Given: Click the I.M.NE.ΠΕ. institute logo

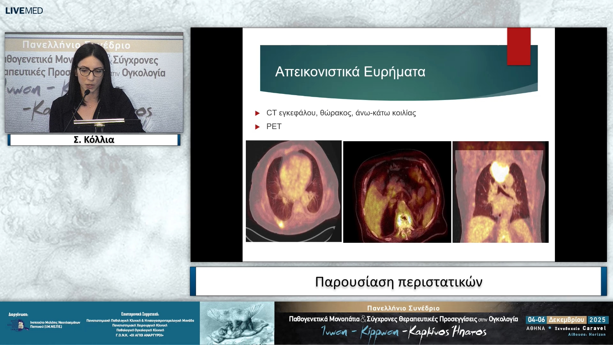Looking at the screenshot, I should pyautogui.click(x=18, y=325).
